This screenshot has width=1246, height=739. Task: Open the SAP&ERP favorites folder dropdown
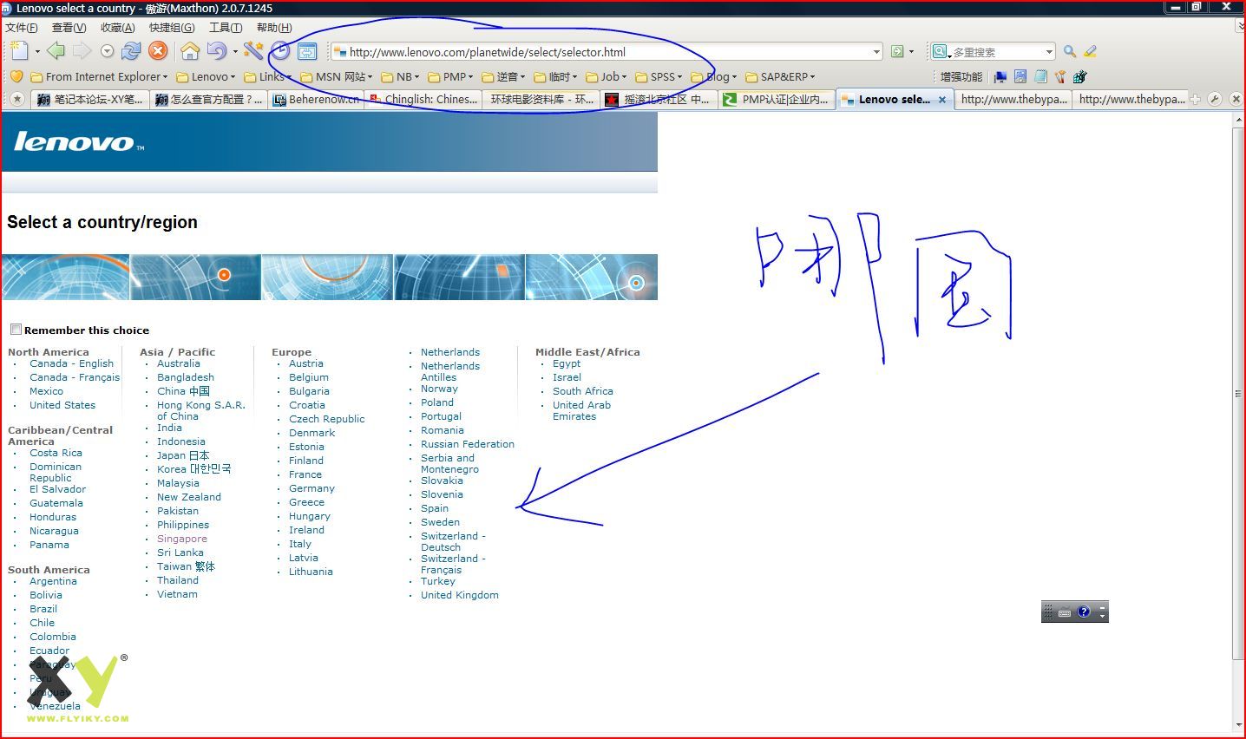pos(780,76)
